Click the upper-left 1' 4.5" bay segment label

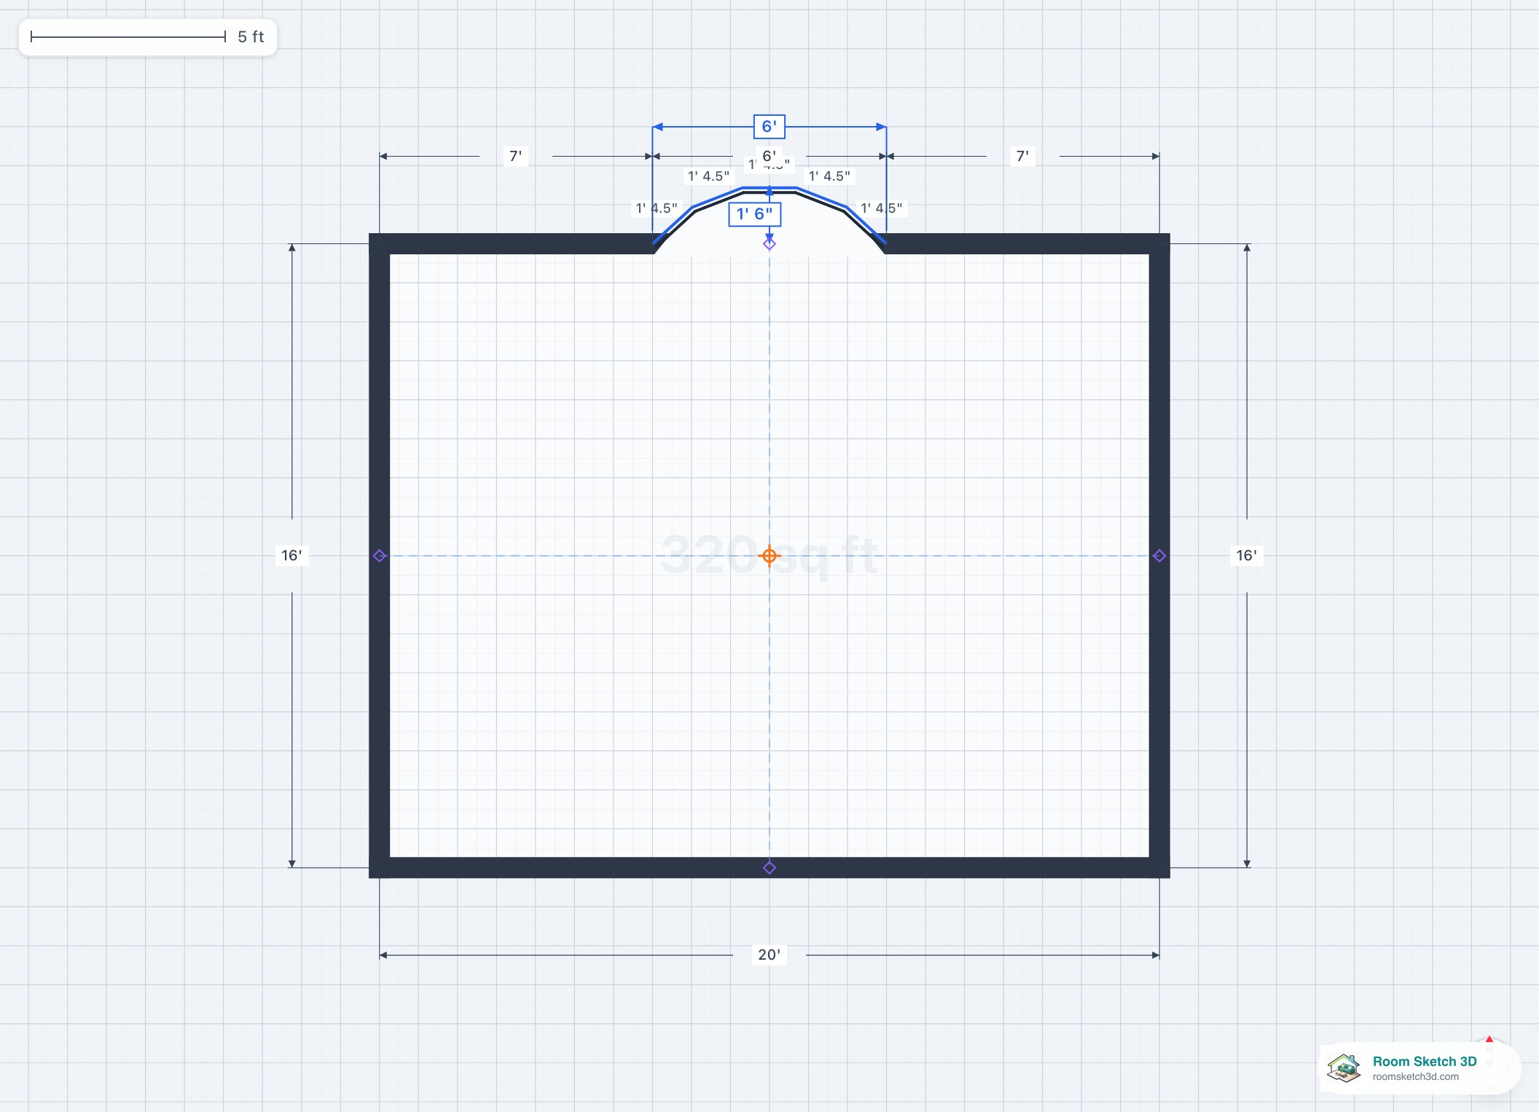click(708, 176)
